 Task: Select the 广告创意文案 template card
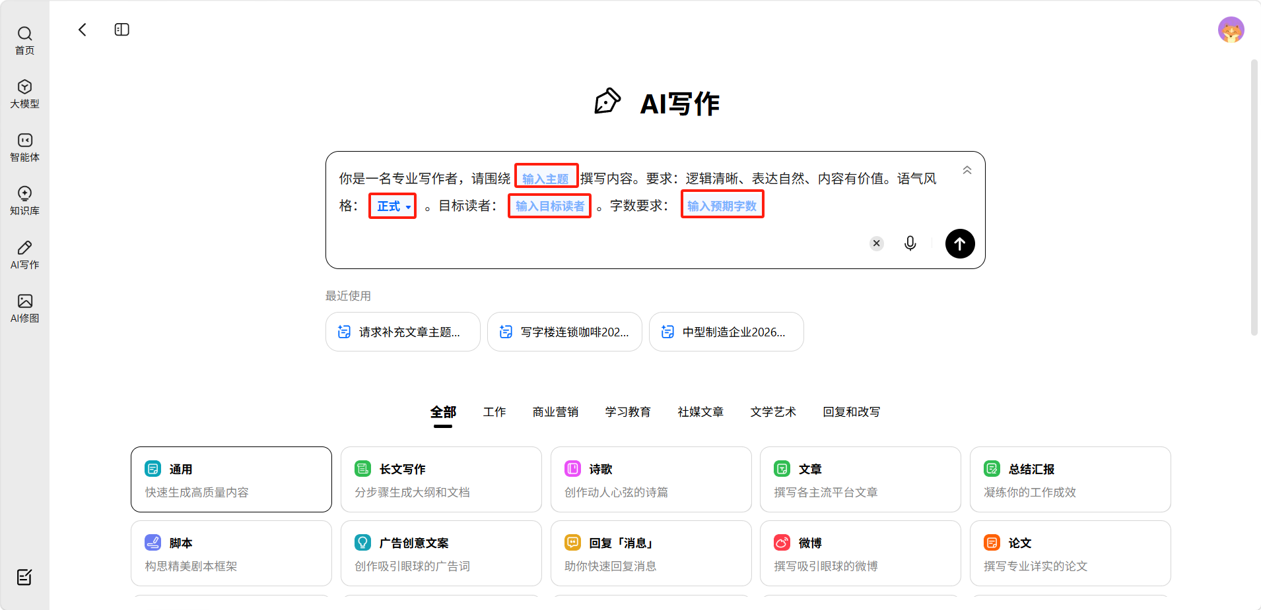click(441, 553)
